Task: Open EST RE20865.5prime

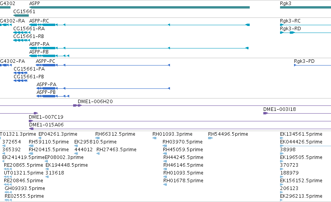Action: (23, 165)
